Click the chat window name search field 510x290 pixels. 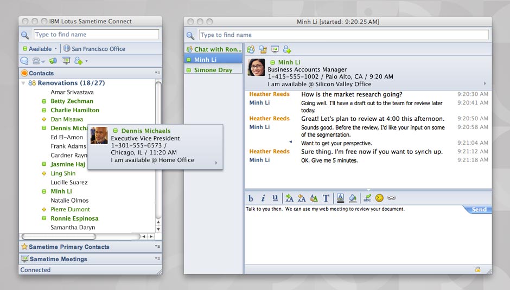click(343, 35)
